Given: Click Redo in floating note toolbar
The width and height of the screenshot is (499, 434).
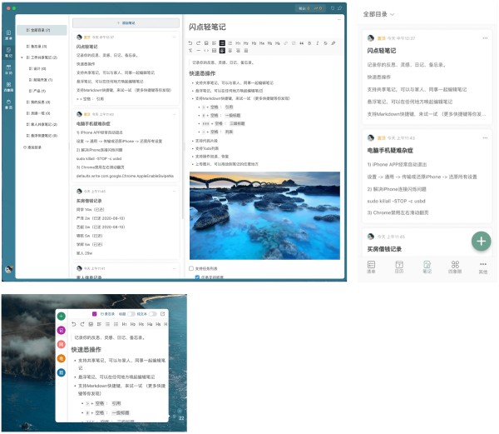Looking at the screenshot, I should point(82,324).
